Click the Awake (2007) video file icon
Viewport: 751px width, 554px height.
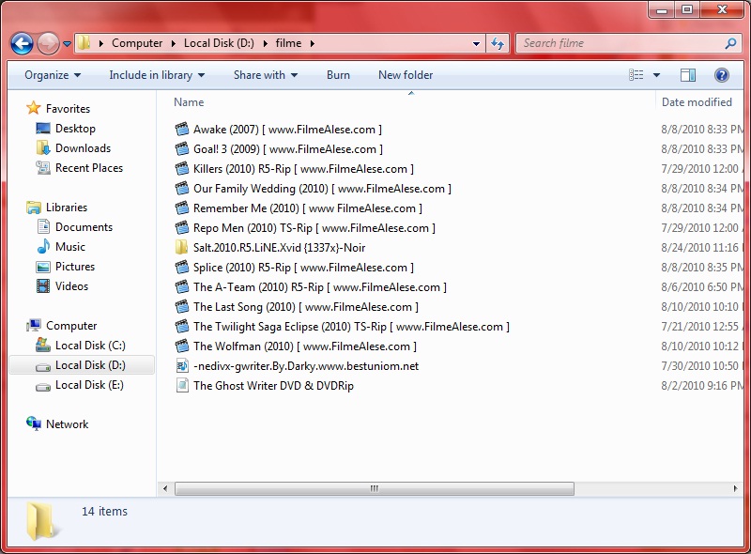(182, 130)
